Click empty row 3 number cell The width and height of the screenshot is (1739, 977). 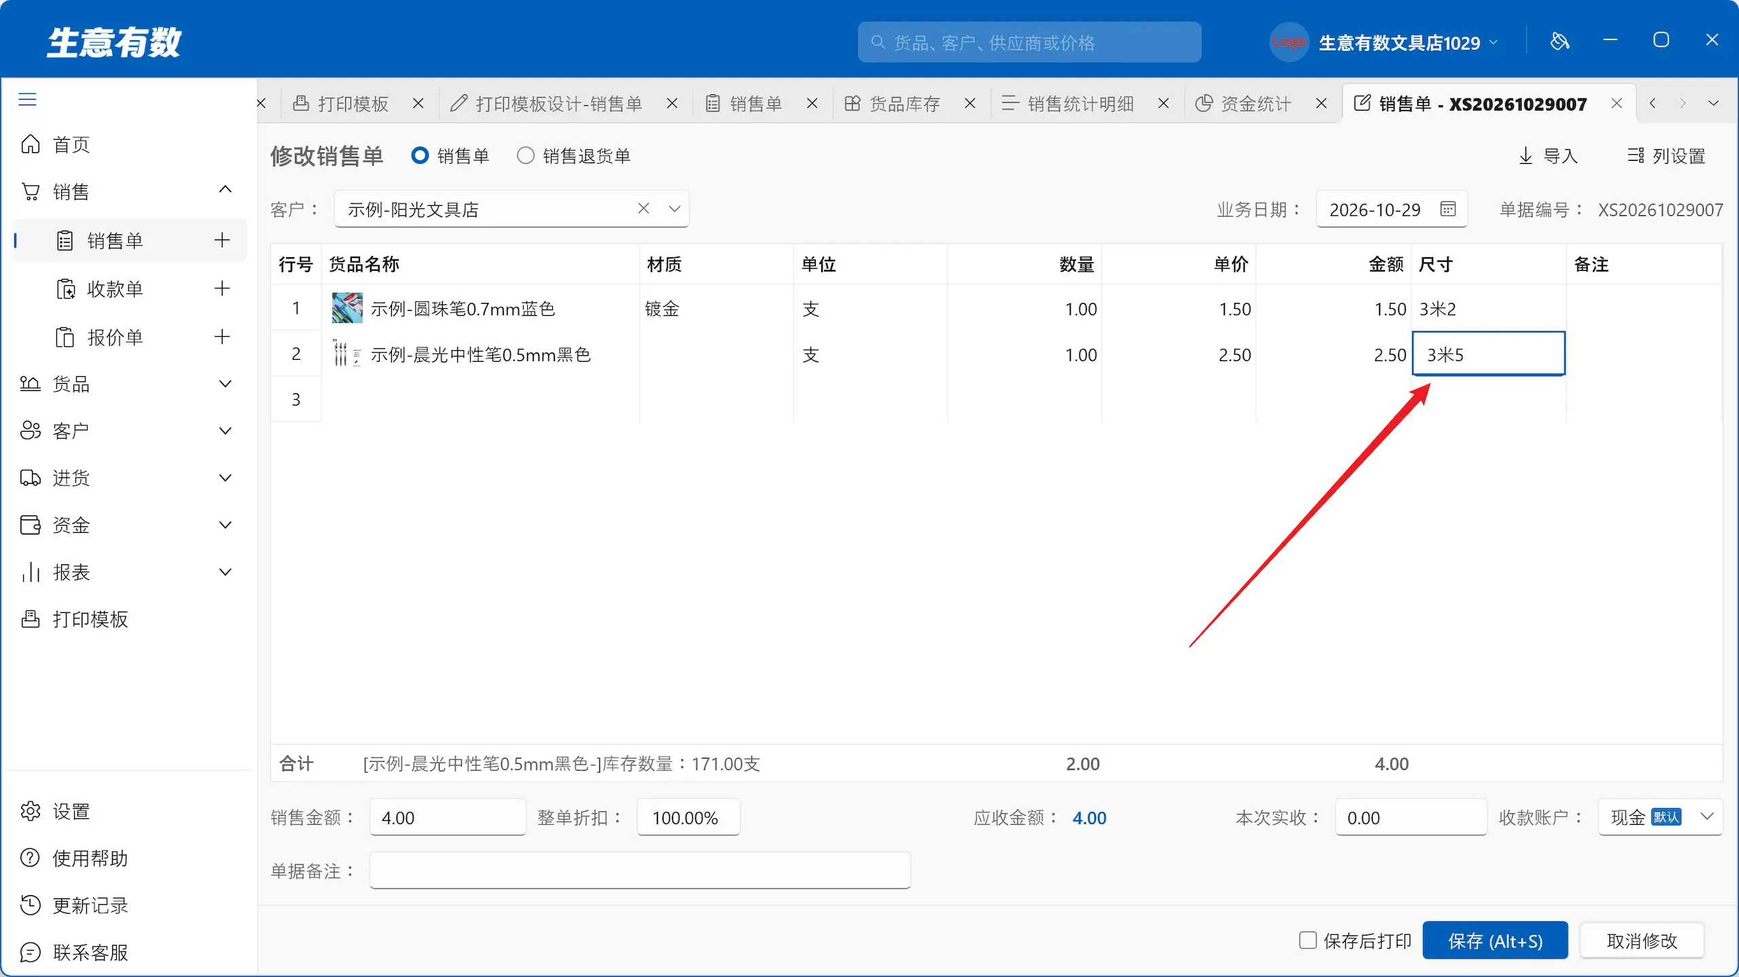coord(296,399)
